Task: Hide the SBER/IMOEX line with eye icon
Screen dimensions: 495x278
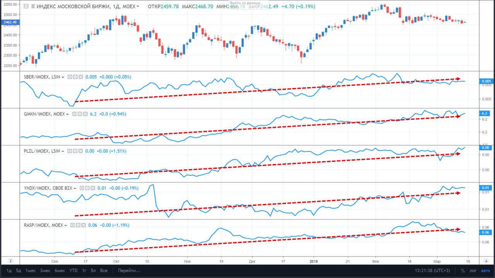Action: (70, 77)
